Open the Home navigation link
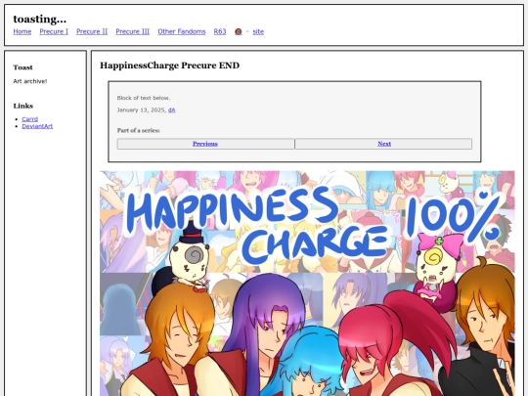 [22, 31]
